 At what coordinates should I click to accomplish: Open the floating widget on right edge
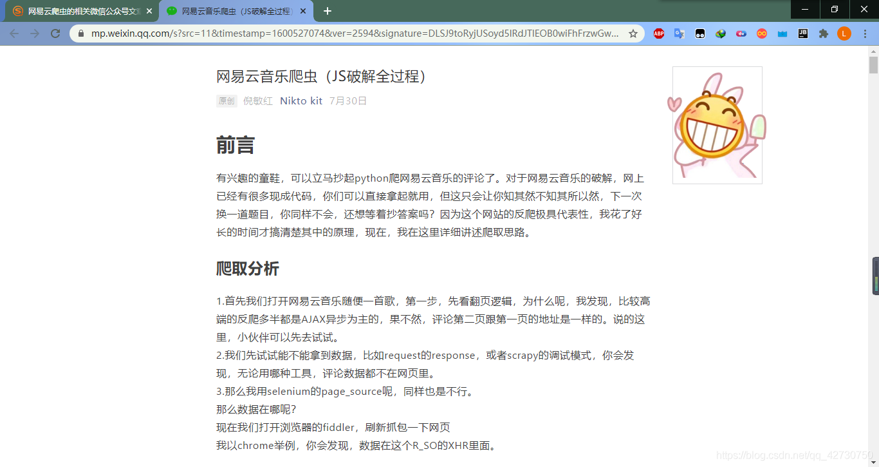pos(876,276)
